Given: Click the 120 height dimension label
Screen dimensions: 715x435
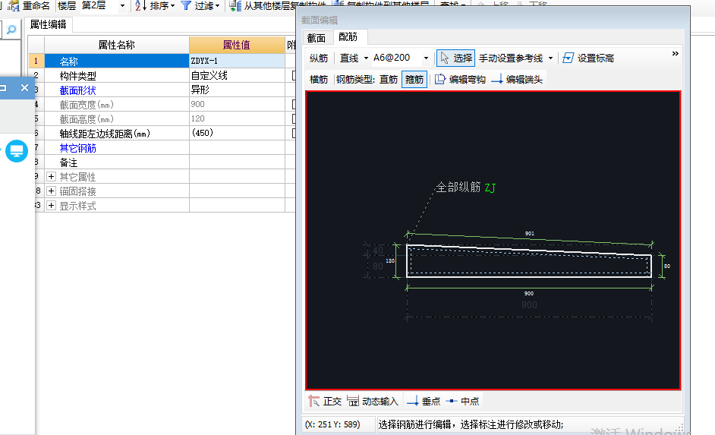Looking at the screenshot, I should pos(390,261).
